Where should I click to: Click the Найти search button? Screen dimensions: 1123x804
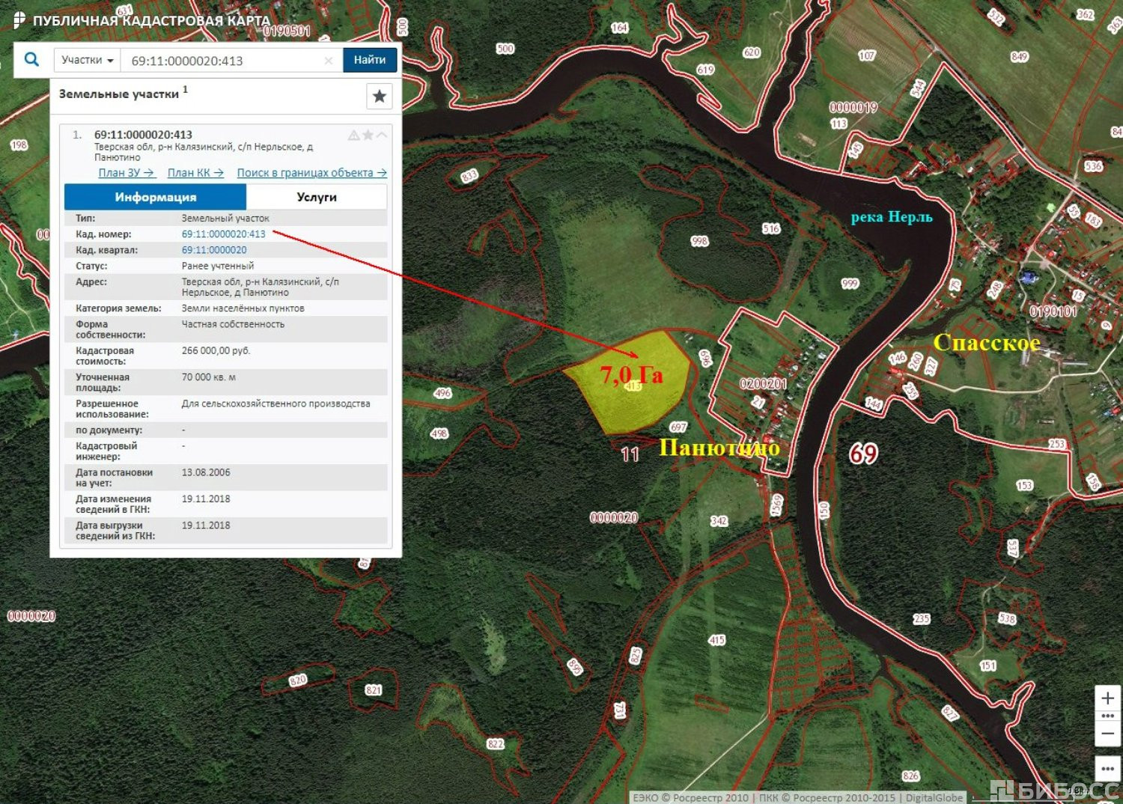(x=370, y=60)
